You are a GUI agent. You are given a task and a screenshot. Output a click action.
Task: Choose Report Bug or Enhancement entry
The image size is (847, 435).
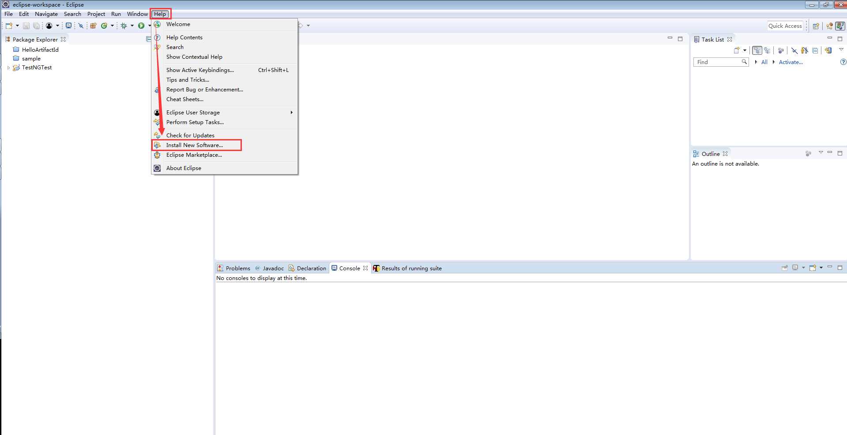tap(225, 90)
